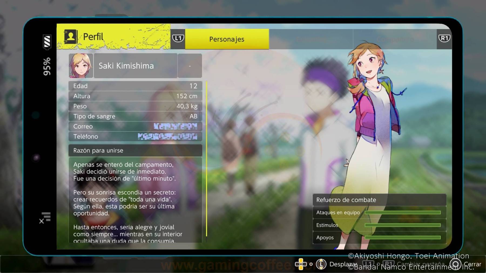Click the left stick icon in the footer
The image size is (486, 273).
tap(321, 264)
